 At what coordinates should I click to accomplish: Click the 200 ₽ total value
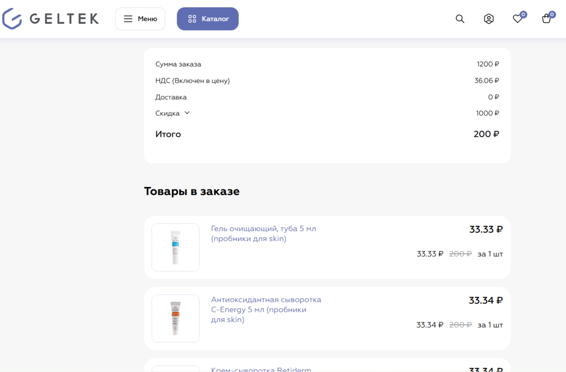pyautogui.click(x=486, y=134)
